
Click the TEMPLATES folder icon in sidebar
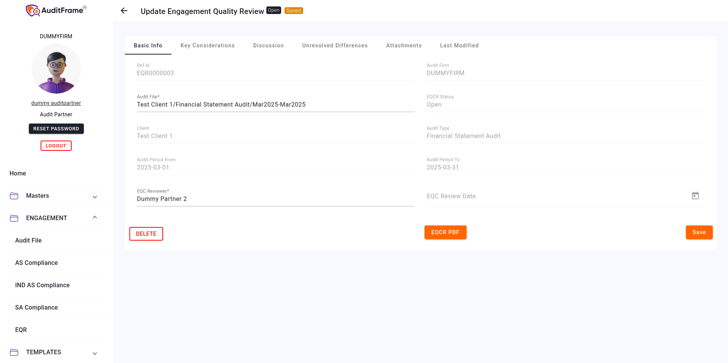point(14,352)
